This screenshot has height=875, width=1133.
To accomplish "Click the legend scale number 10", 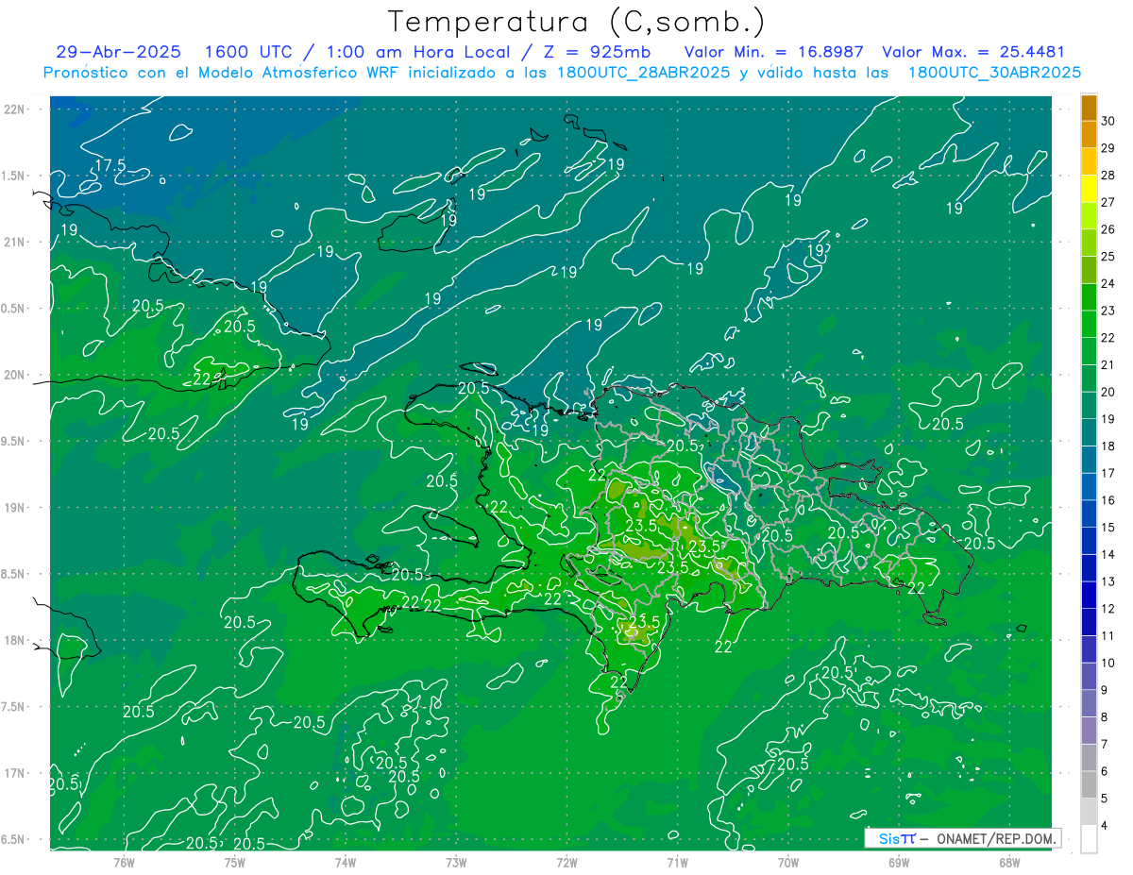I will 1108,663.
